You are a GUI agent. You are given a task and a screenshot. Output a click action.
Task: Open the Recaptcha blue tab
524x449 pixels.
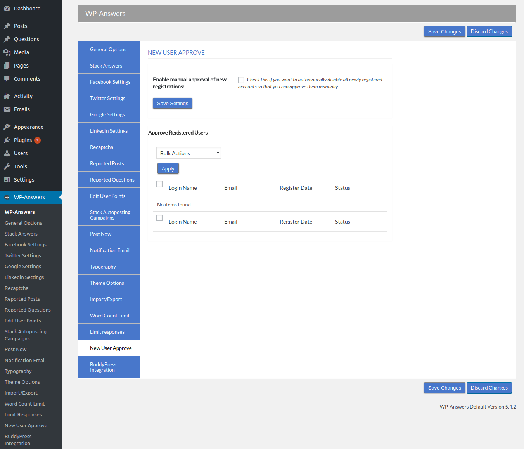(x=109, y=147)
